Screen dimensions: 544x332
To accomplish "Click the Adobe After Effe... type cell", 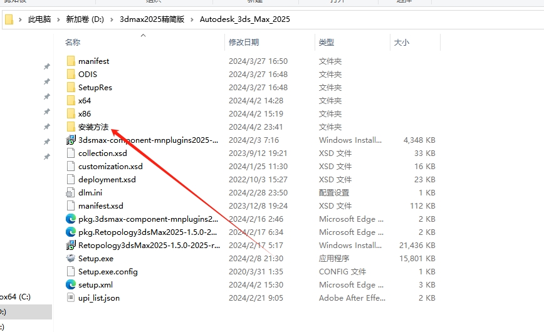I will click(x=352, y=298).
